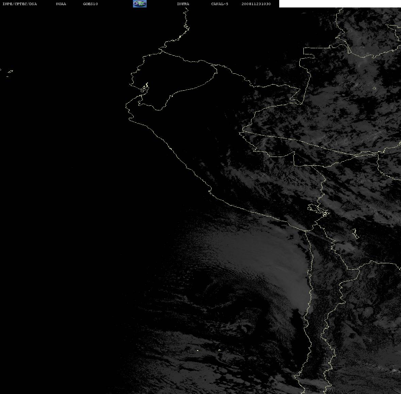Click the small circular lake outline in upper right

click(374, 88)
